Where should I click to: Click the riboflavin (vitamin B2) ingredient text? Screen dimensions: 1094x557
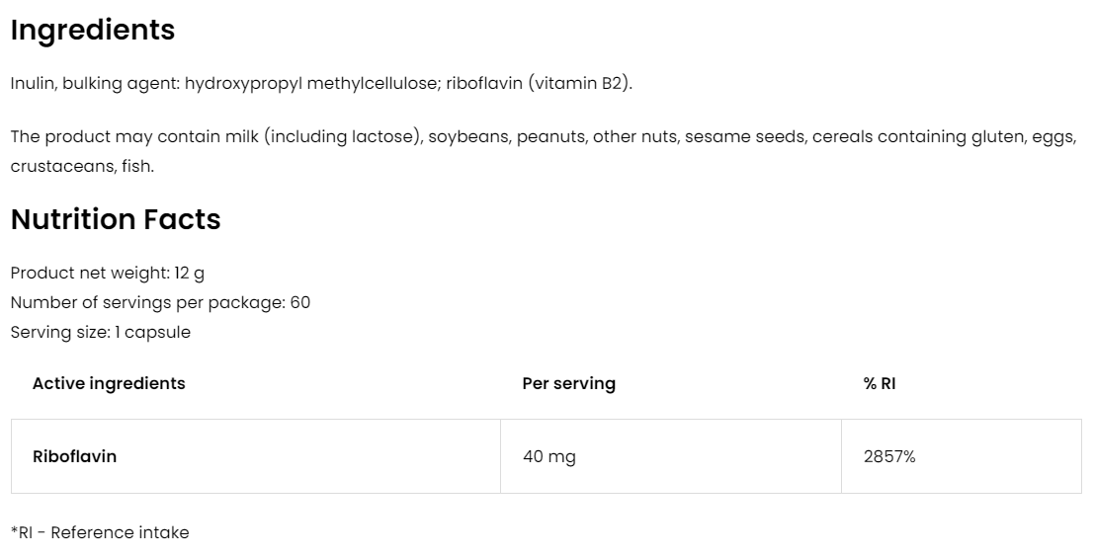pyautogui.click(x=539, y=83)
